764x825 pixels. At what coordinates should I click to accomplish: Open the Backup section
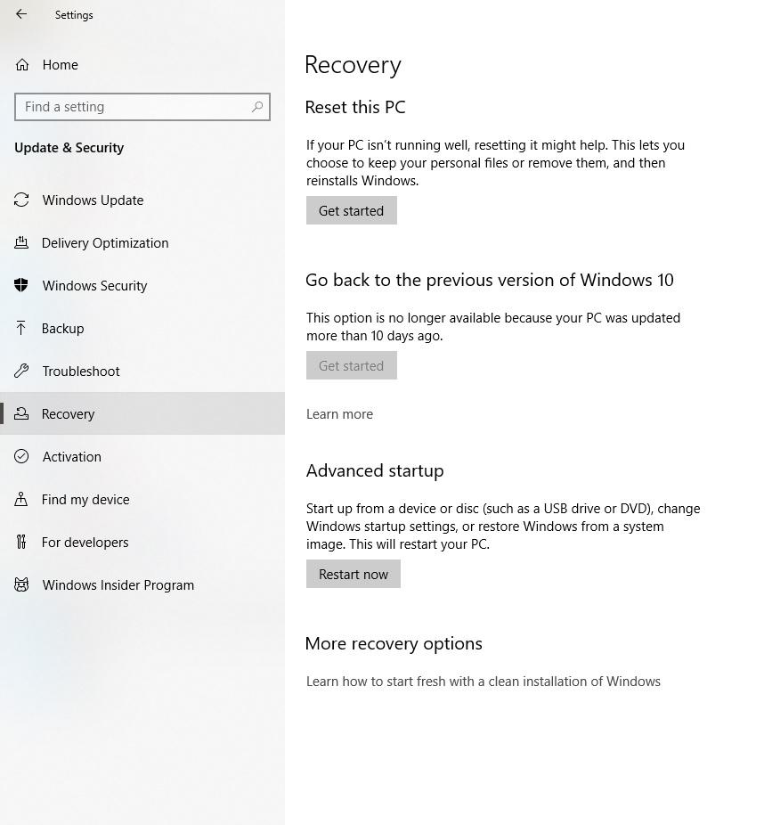[x=63, y=329]
